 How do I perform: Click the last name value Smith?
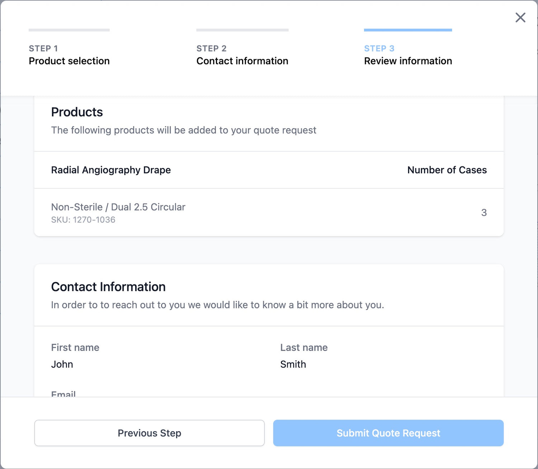coord(293,365)
